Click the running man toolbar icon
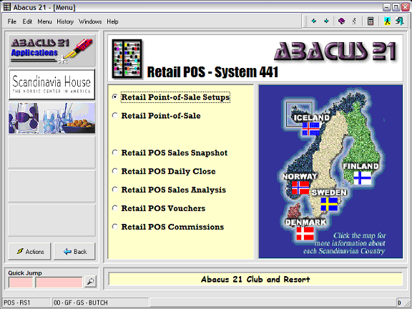 tap(387, 21)
